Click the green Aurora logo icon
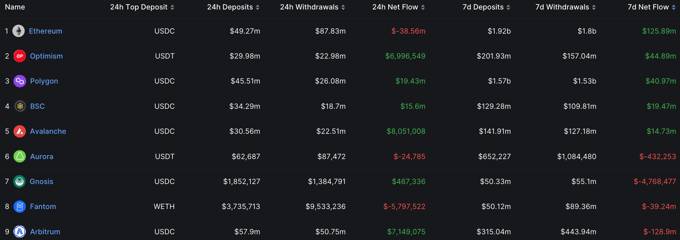This screenshot has height=240, width=680. [x=20, y=156]
